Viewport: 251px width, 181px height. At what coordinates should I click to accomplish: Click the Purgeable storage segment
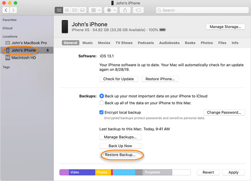[x=157, y=172]
